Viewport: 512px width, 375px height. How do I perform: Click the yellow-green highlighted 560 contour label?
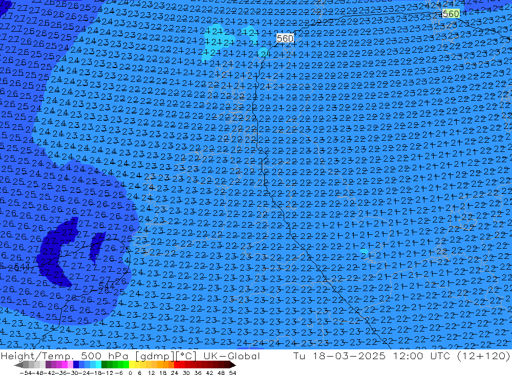pyautogui.click(x=451, y=14)
